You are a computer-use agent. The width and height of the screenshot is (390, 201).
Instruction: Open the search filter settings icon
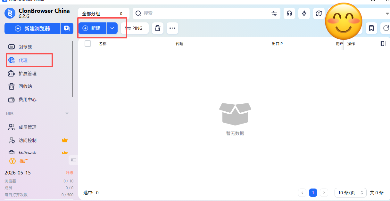pos(274,13)
